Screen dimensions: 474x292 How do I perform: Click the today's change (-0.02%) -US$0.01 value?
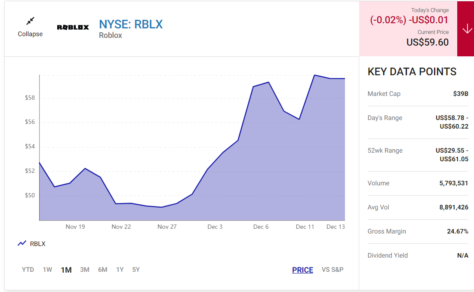tap(409, 20)
